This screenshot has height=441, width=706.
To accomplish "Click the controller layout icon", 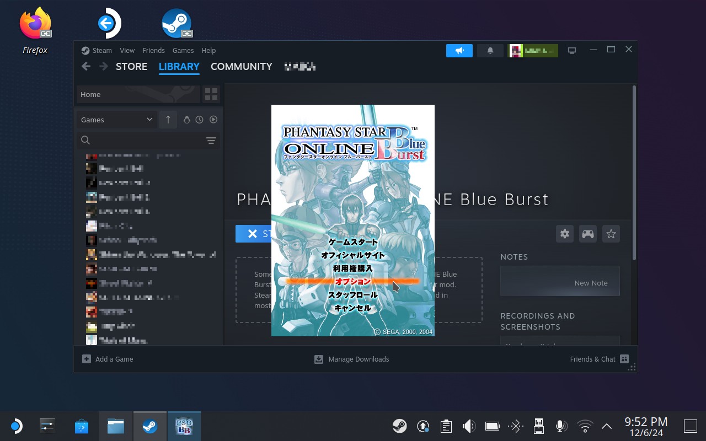I will (x=588, y=234).
